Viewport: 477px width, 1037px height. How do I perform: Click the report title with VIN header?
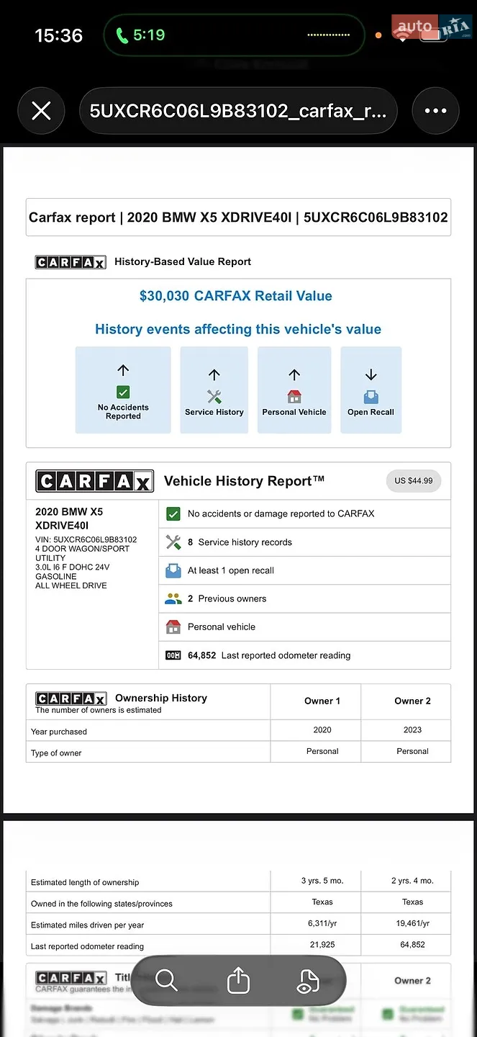(x=238, y=217)
